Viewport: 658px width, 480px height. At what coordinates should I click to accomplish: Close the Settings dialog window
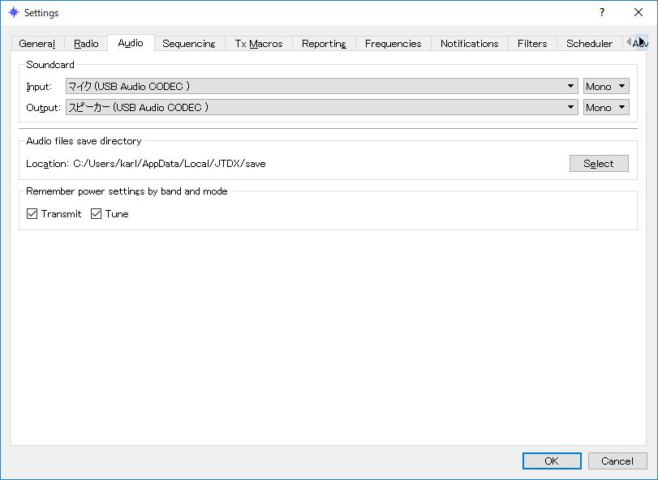639,12
